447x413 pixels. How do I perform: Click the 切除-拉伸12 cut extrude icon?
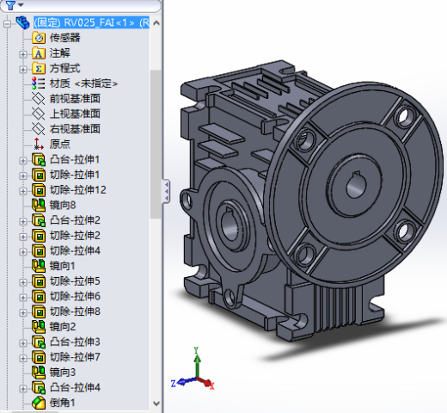click(39, 190)
